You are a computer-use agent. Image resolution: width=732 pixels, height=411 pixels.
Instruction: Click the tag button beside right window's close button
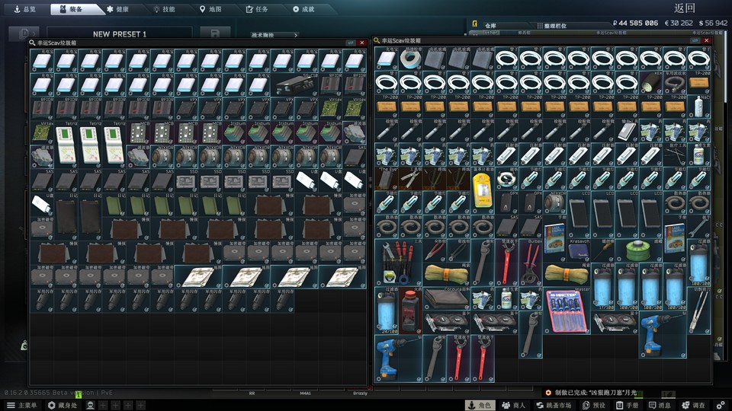click(x=695, y=40)
